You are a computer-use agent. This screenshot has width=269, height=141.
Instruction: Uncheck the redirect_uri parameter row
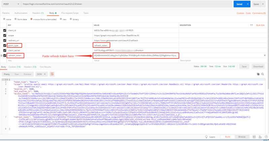pyautogui.click(x=5, y=40)
